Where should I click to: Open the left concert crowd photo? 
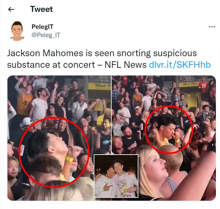[59, 138]
